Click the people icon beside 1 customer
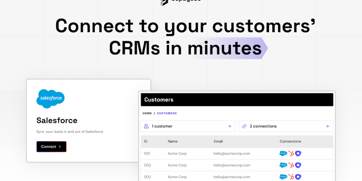Image resolution: width=362 pixels, height=181 pixels. tap(146, 126)
